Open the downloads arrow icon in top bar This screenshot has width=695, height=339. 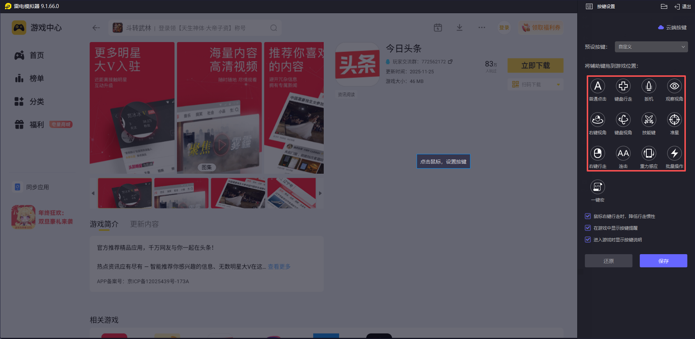click(x=460, y=27)
